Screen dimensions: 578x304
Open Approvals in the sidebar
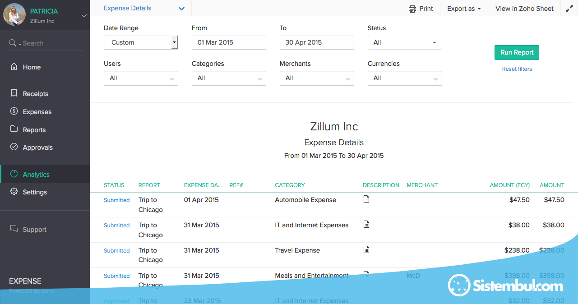click(38, 147)
